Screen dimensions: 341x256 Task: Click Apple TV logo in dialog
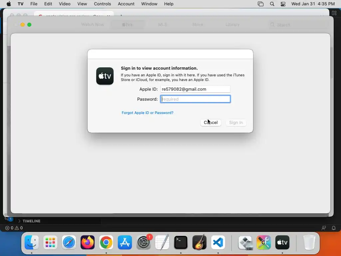pos(105,76)
